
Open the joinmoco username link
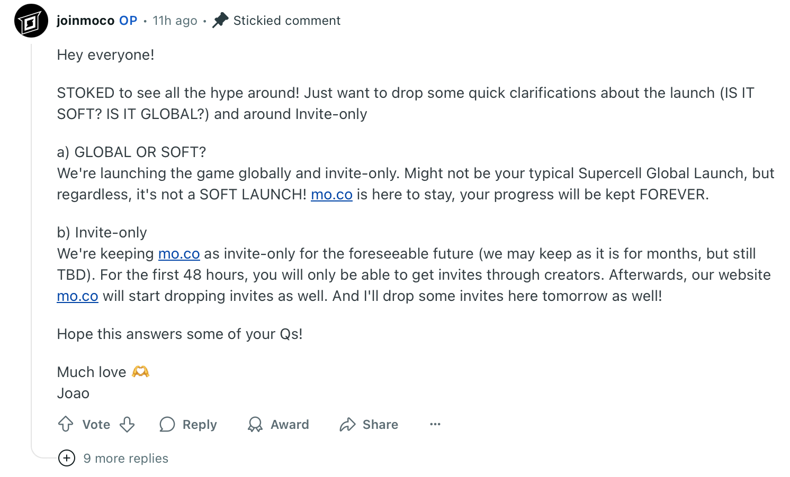(x=86, y=21)
